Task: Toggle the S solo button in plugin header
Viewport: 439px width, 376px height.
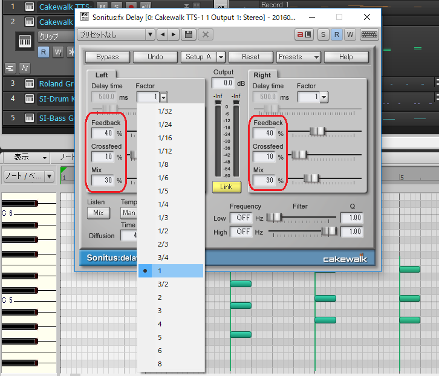Action: coord(323,34)
